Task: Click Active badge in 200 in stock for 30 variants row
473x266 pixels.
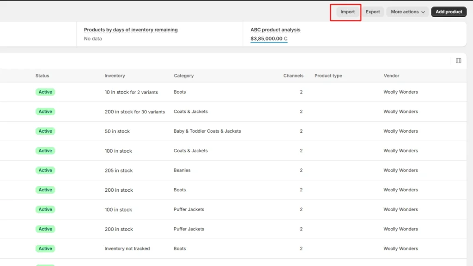Action: point(45,112)
